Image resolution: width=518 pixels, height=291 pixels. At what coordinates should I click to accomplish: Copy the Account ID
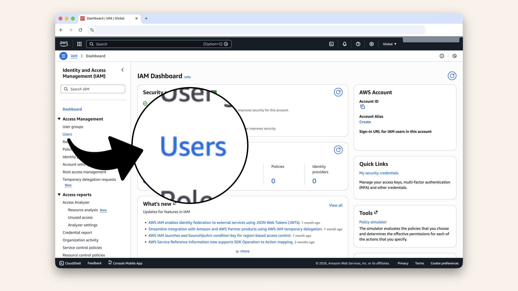tap(362, 107)
